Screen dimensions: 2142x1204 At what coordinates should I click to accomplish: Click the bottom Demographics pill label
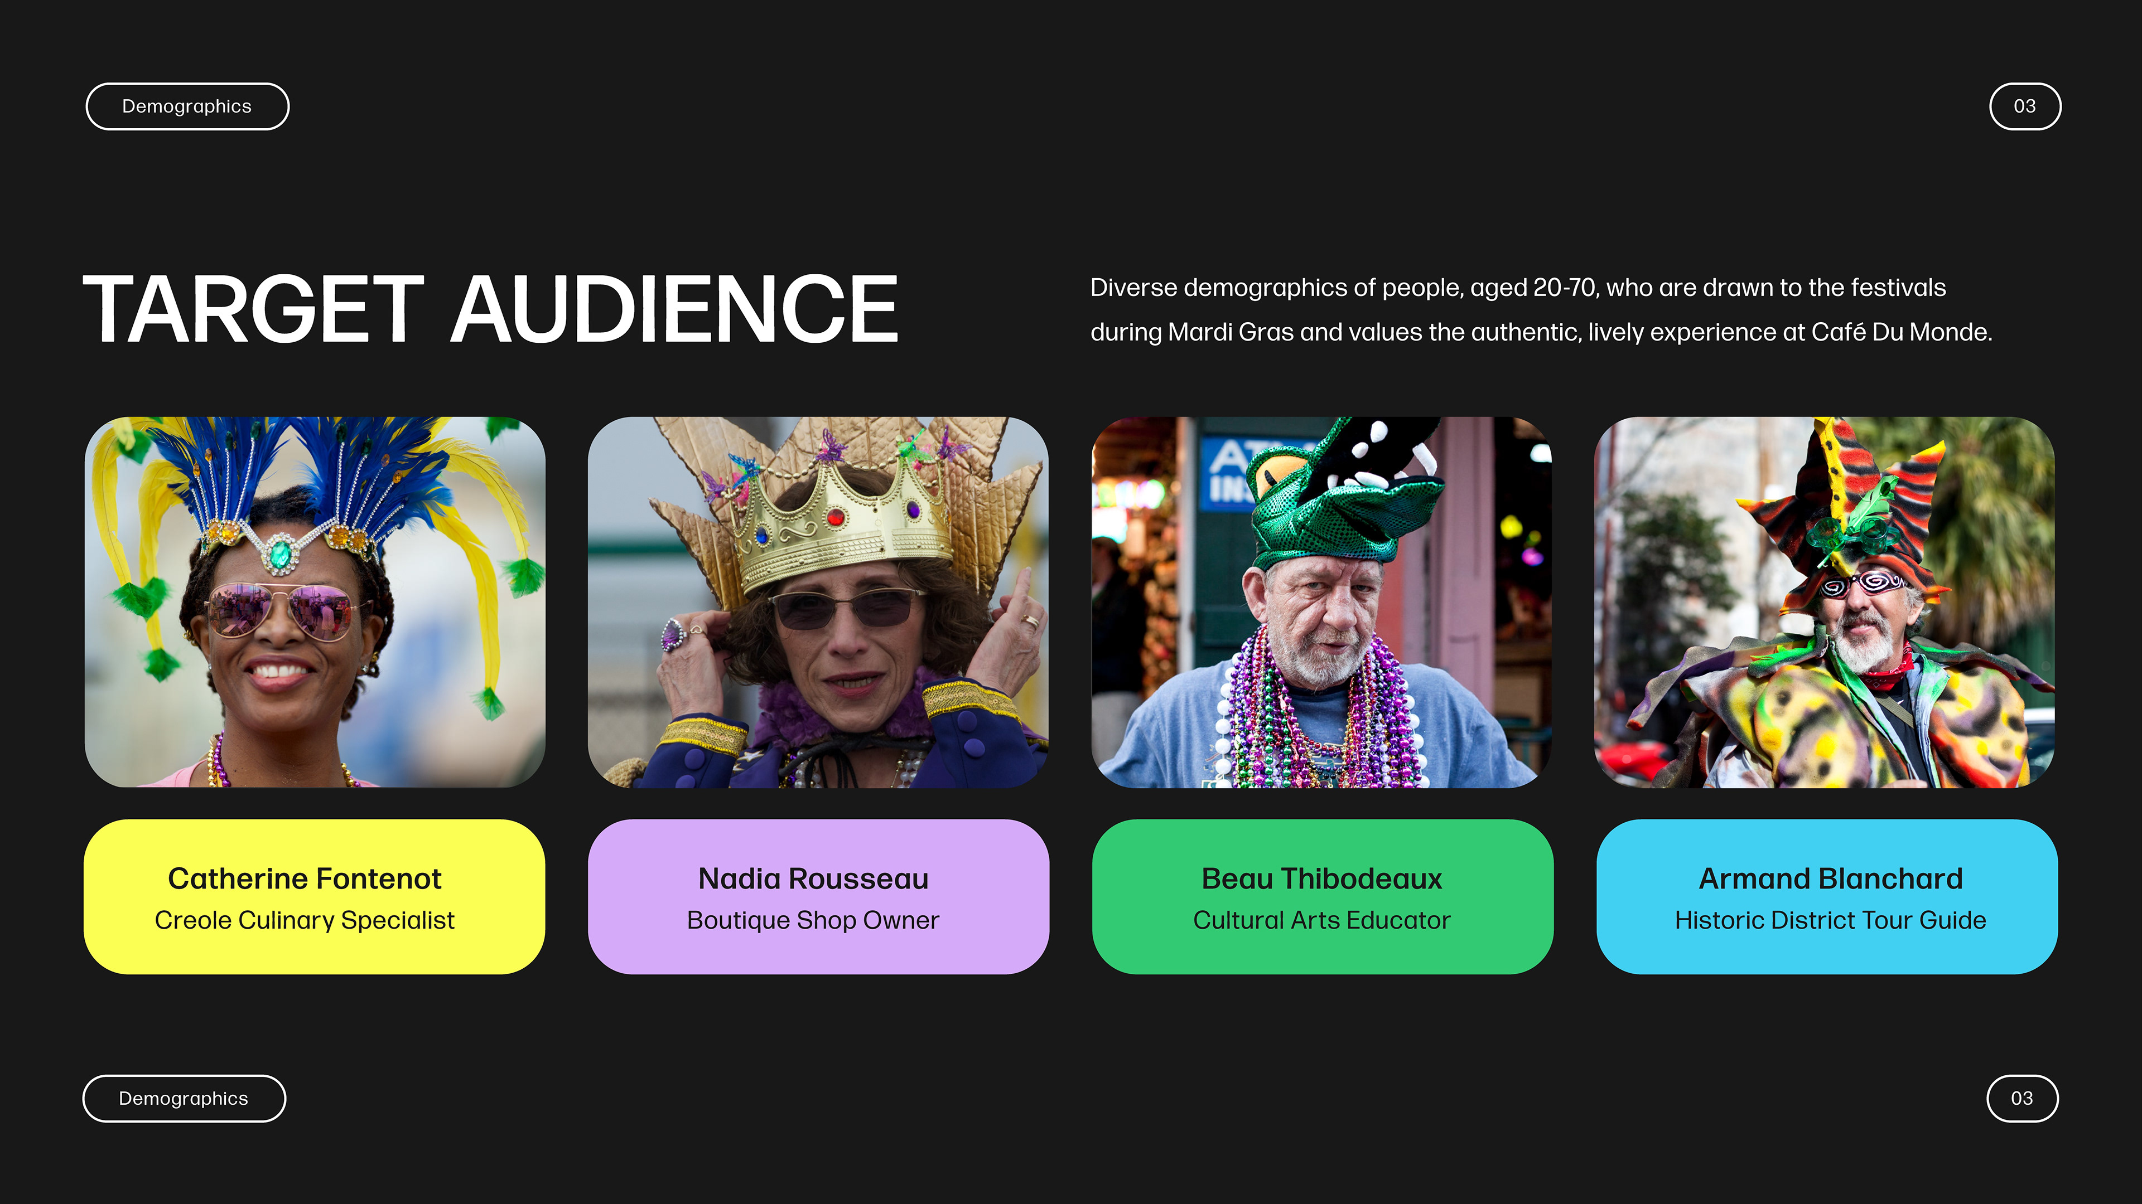[x=184, y=1099]
